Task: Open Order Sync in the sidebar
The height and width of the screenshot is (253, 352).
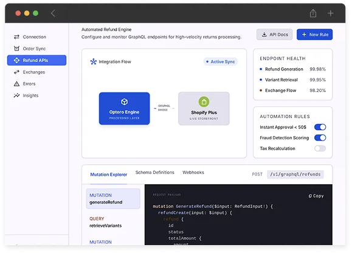Action: click(36, 49)
